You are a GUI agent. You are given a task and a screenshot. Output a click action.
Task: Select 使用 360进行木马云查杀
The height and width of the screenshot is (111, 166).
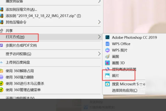[25, 84]
